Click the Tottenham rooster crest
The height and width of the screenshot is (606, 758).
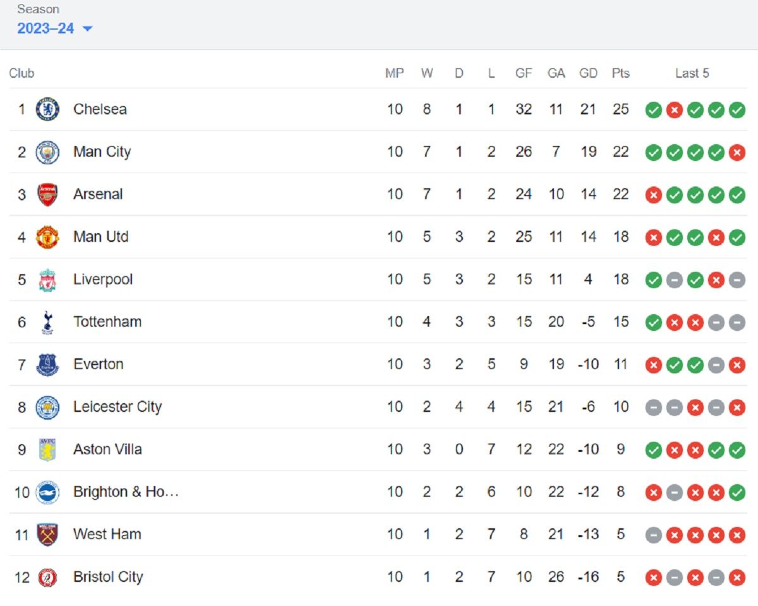(47, 322)
